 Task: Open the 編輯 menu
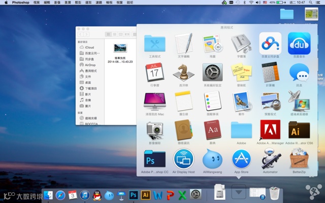[47, 3]
